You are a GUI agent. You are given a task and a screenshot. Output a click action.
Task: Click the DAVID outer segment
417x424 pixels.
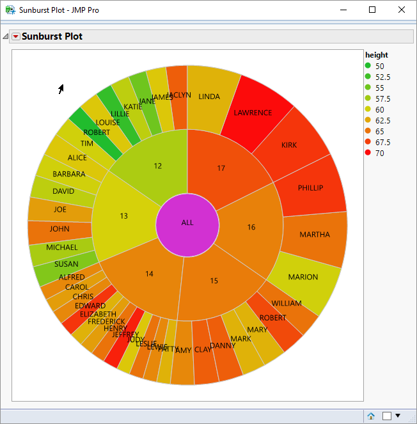pos(64,191)
